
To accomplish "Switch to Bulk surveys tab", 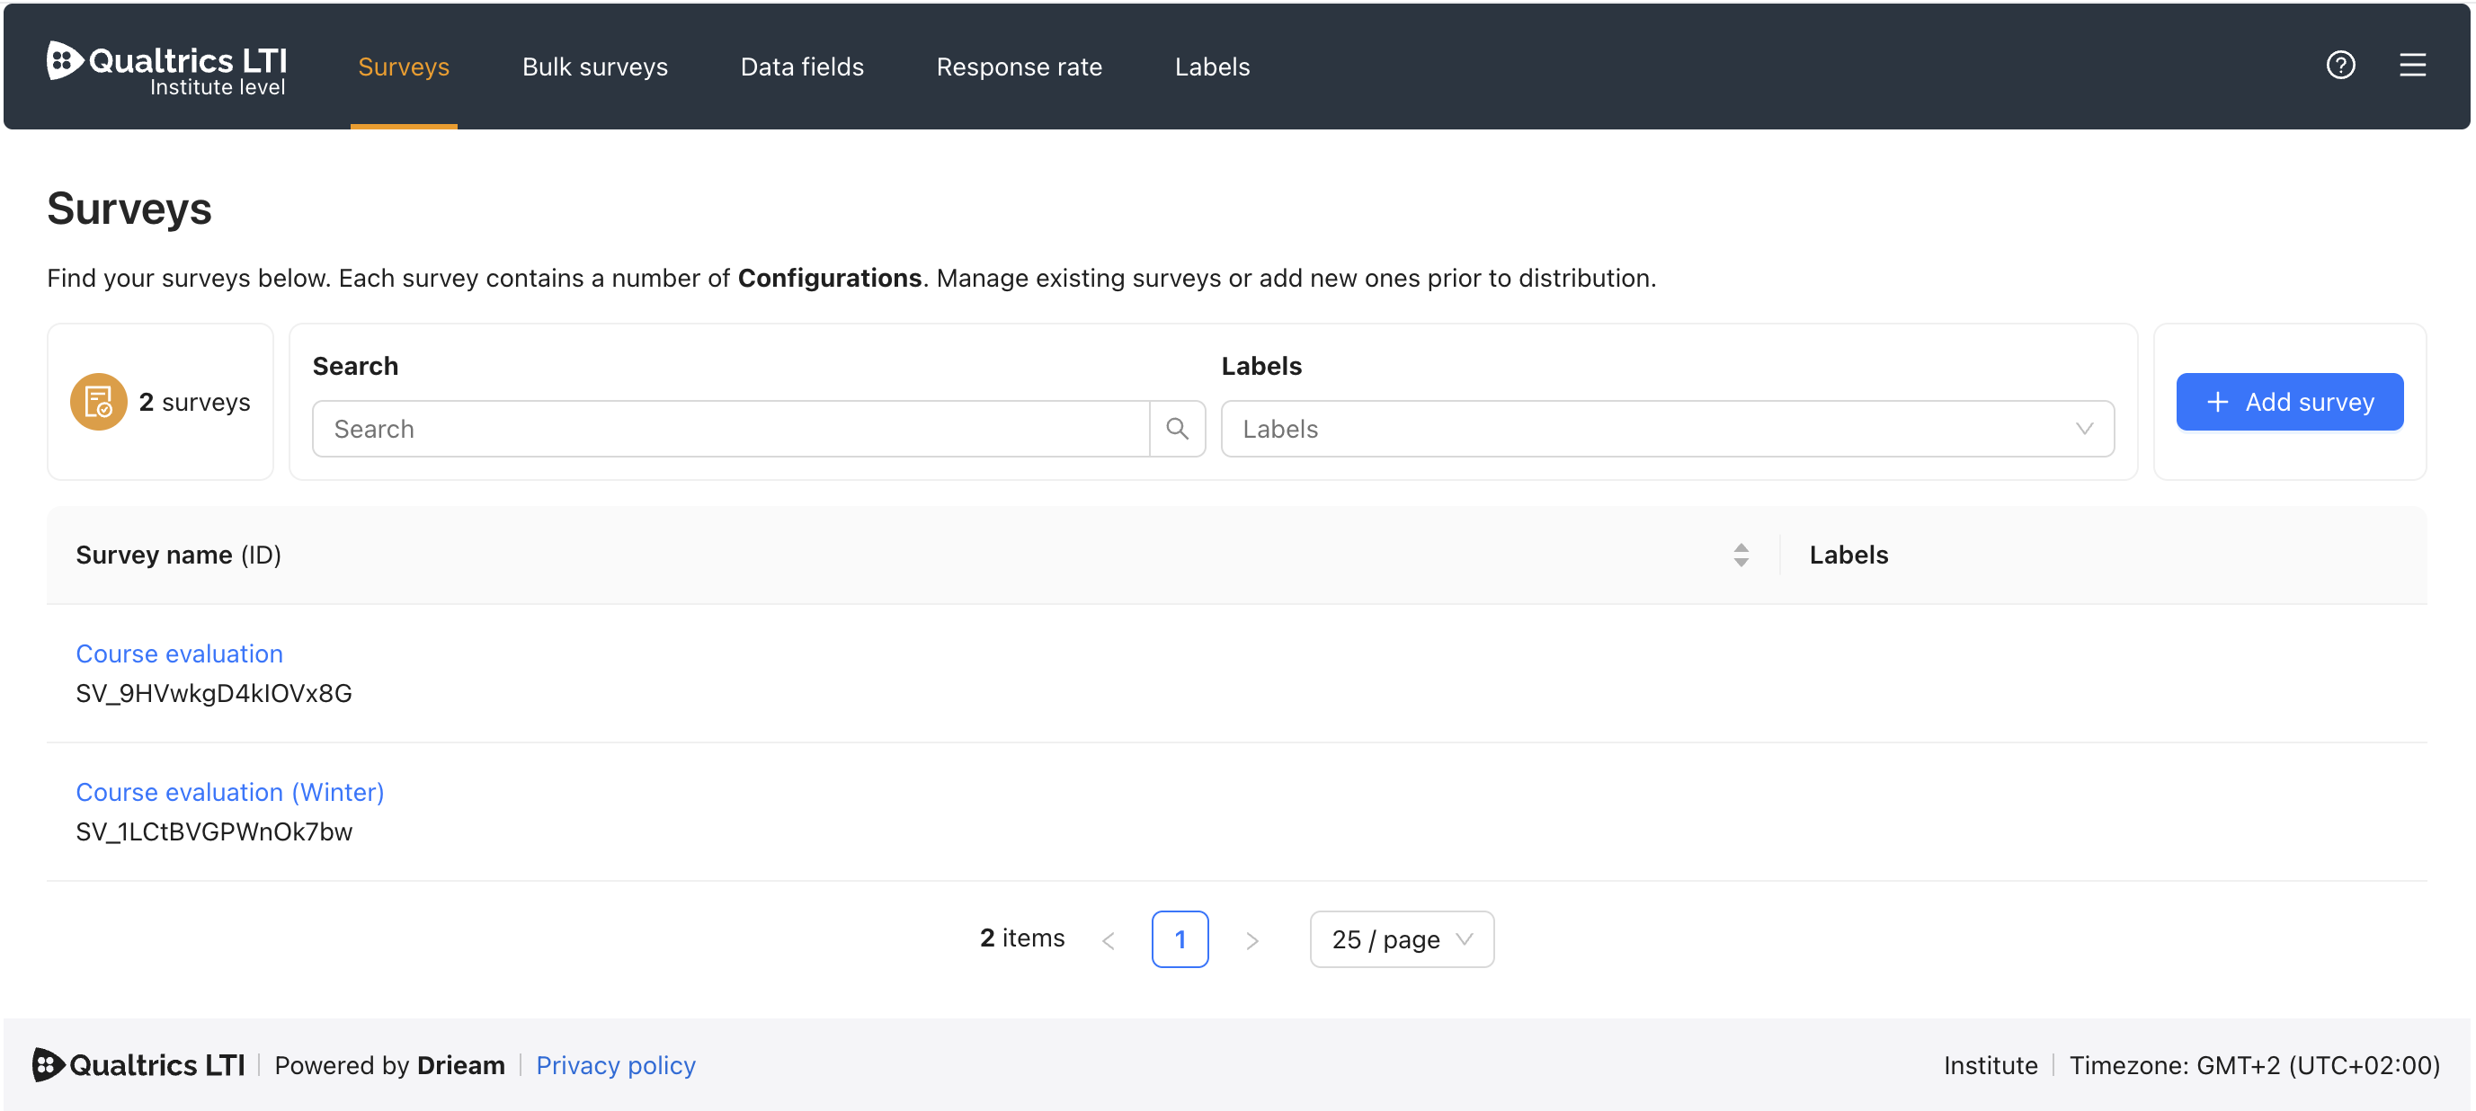I will [x=595, y=67].
